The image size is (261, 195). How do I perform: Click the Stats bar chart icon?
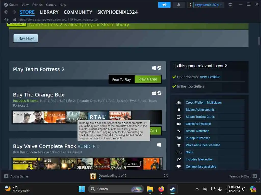[179, 152]
